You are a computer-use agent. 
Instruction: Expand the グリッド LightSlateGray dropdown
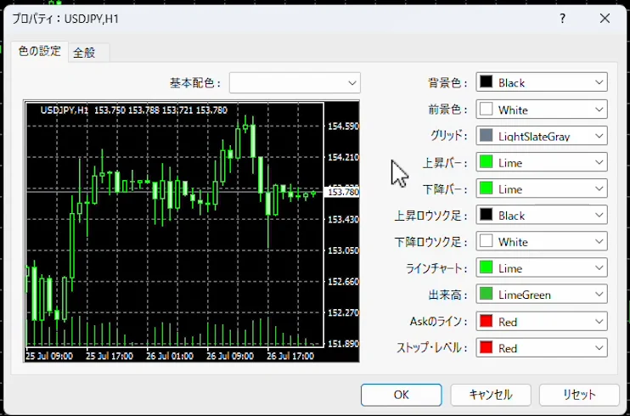pos(542,136)
